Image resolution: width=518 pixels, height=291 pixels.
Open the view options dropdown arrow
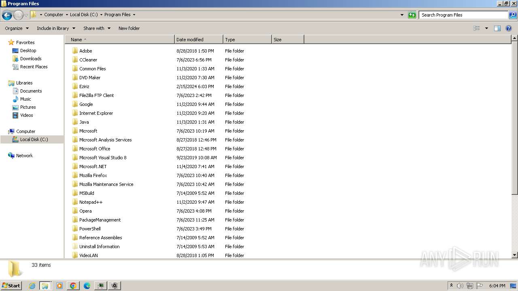[x=486, y=28]
